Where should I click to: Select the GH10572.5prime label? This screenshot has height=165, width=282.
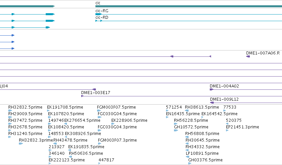(191, 127)
